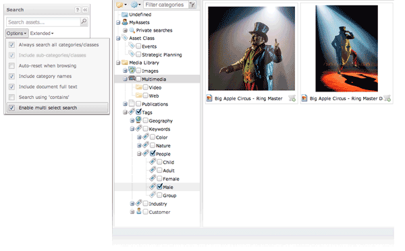Toggle Include category names option

11,76
